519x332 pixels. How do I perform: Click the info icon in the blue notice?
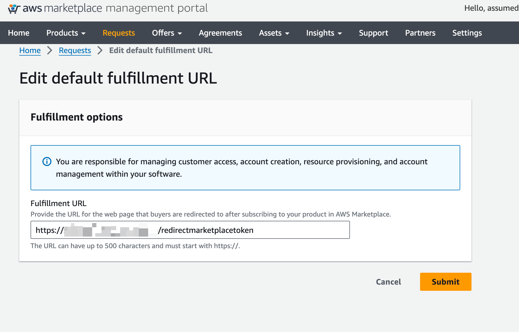point(47,161)
